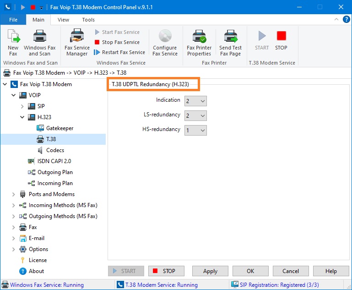Select Codecs in the tree
The width and height of the screenshot is (352, 290).
(x=55, y=150)
